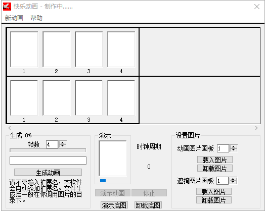Click the 演示底图 button
266x212 pixels.
pyautogui.click(x=114, y=205)
